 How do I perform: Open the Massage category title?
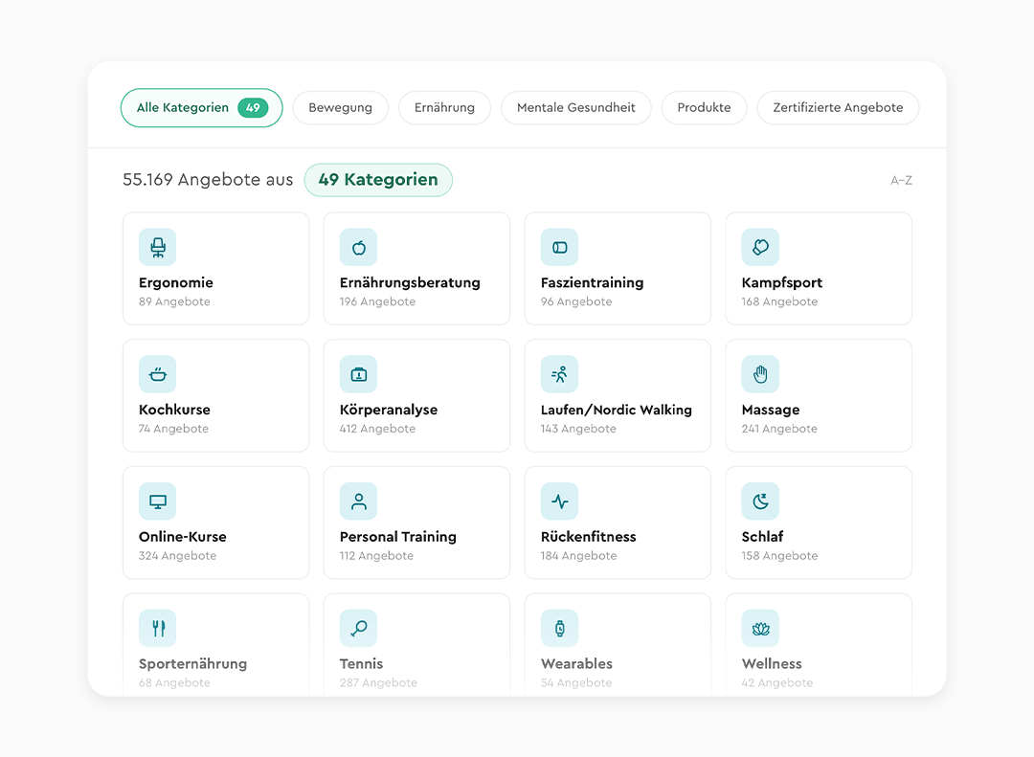click(x=771, y=410)
